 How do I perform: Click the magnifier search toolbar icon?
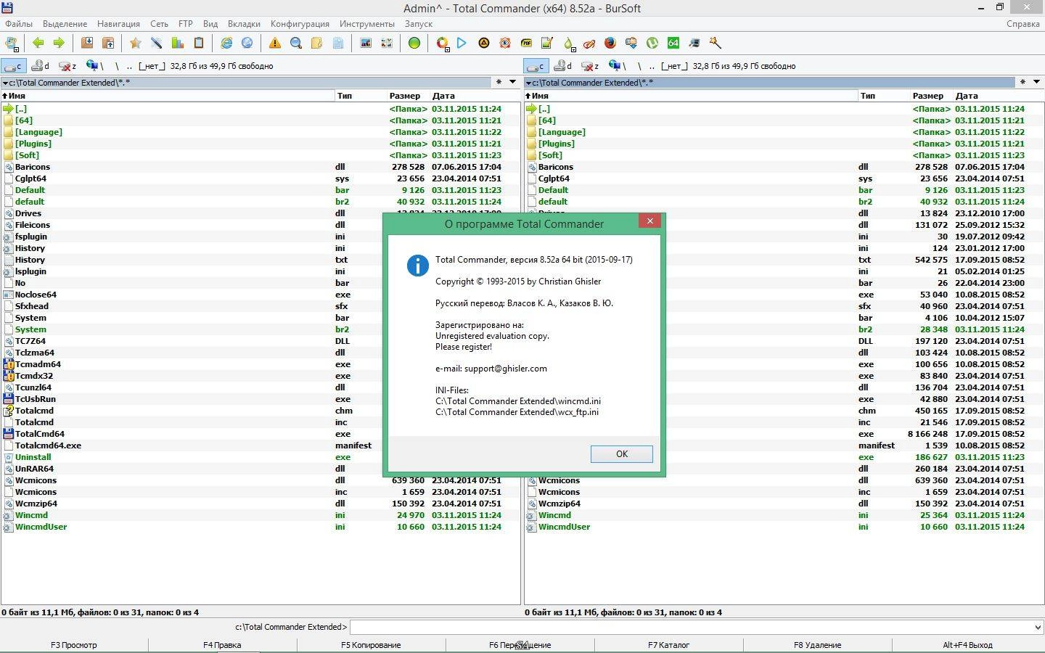[x=296, y=44]
